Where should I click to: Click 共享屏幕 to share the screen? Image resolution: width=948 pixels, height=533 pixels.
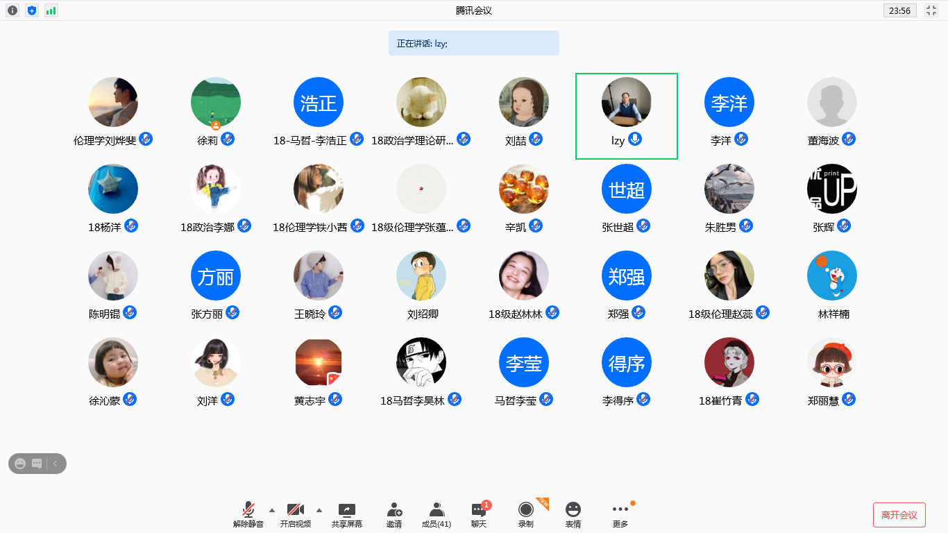pos(346,514)
